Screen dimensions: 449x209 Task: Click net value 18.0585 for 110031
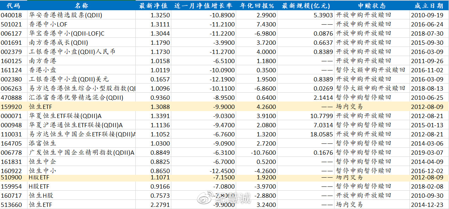[322, 134]
